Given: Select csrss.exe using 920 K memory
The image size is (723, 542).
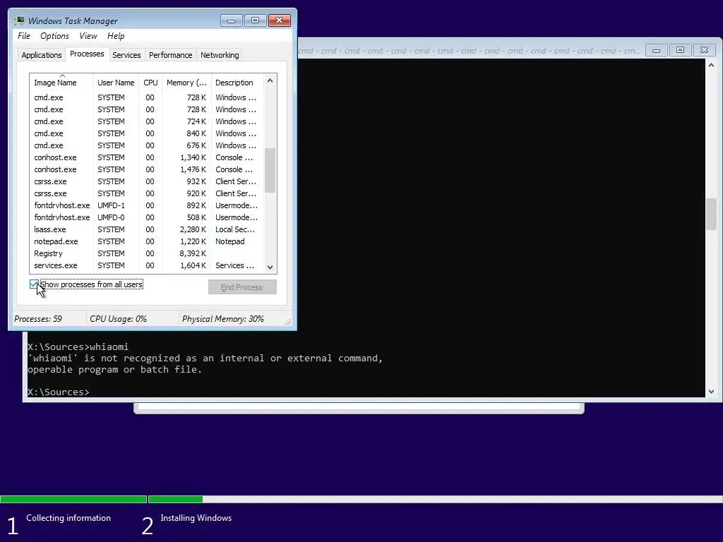Looking at the screenshot, I should click(147, 193).
